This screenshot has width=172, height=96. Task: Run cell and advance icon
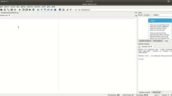point(27,10)
